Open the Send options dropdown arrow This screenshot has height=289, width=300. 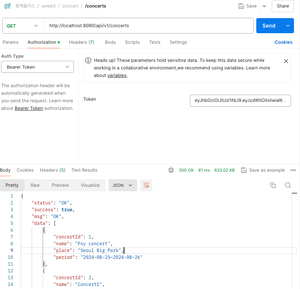click(288, 26)
